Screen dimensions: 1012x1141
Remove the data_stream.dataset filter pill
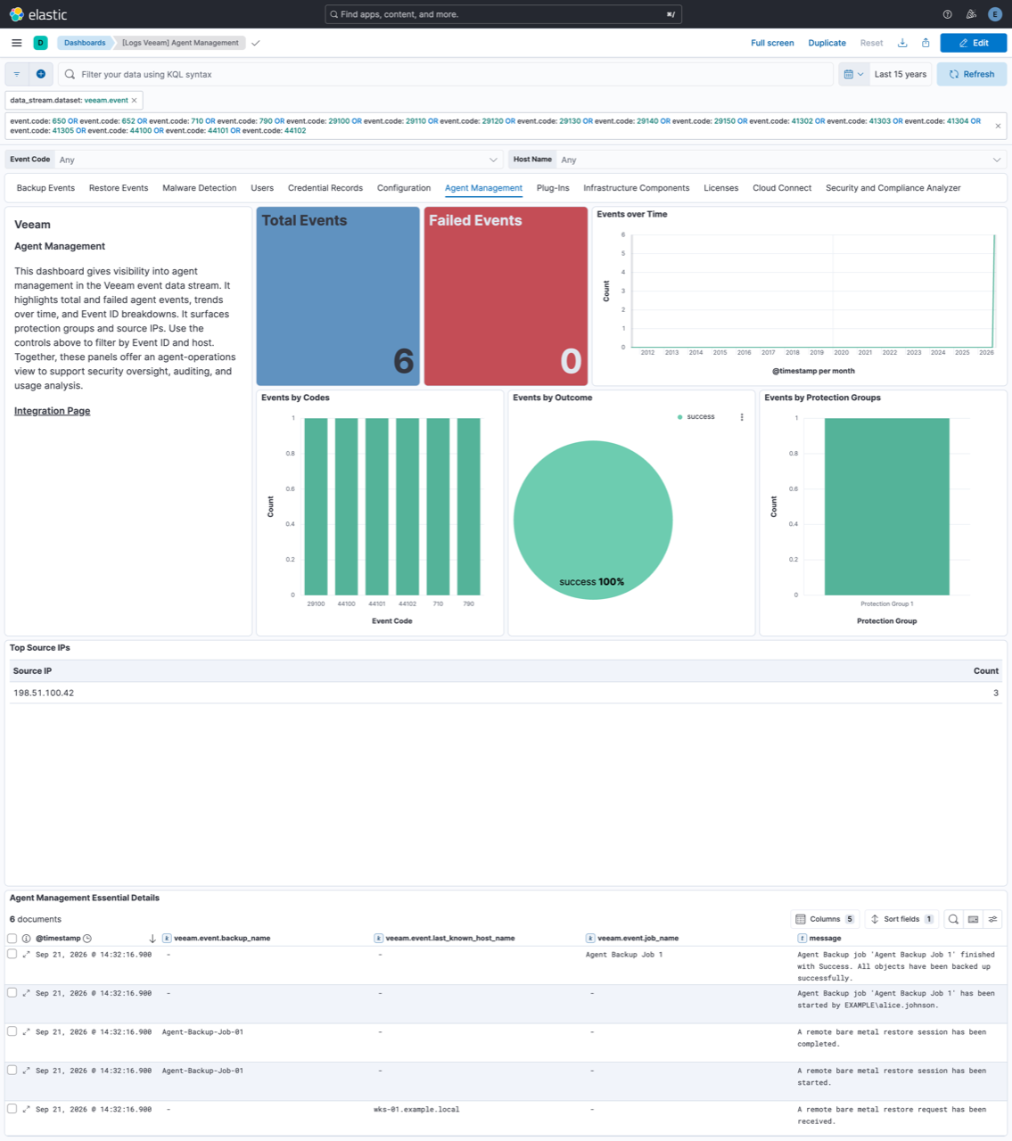pyautogui.click(x=135, y=101)
